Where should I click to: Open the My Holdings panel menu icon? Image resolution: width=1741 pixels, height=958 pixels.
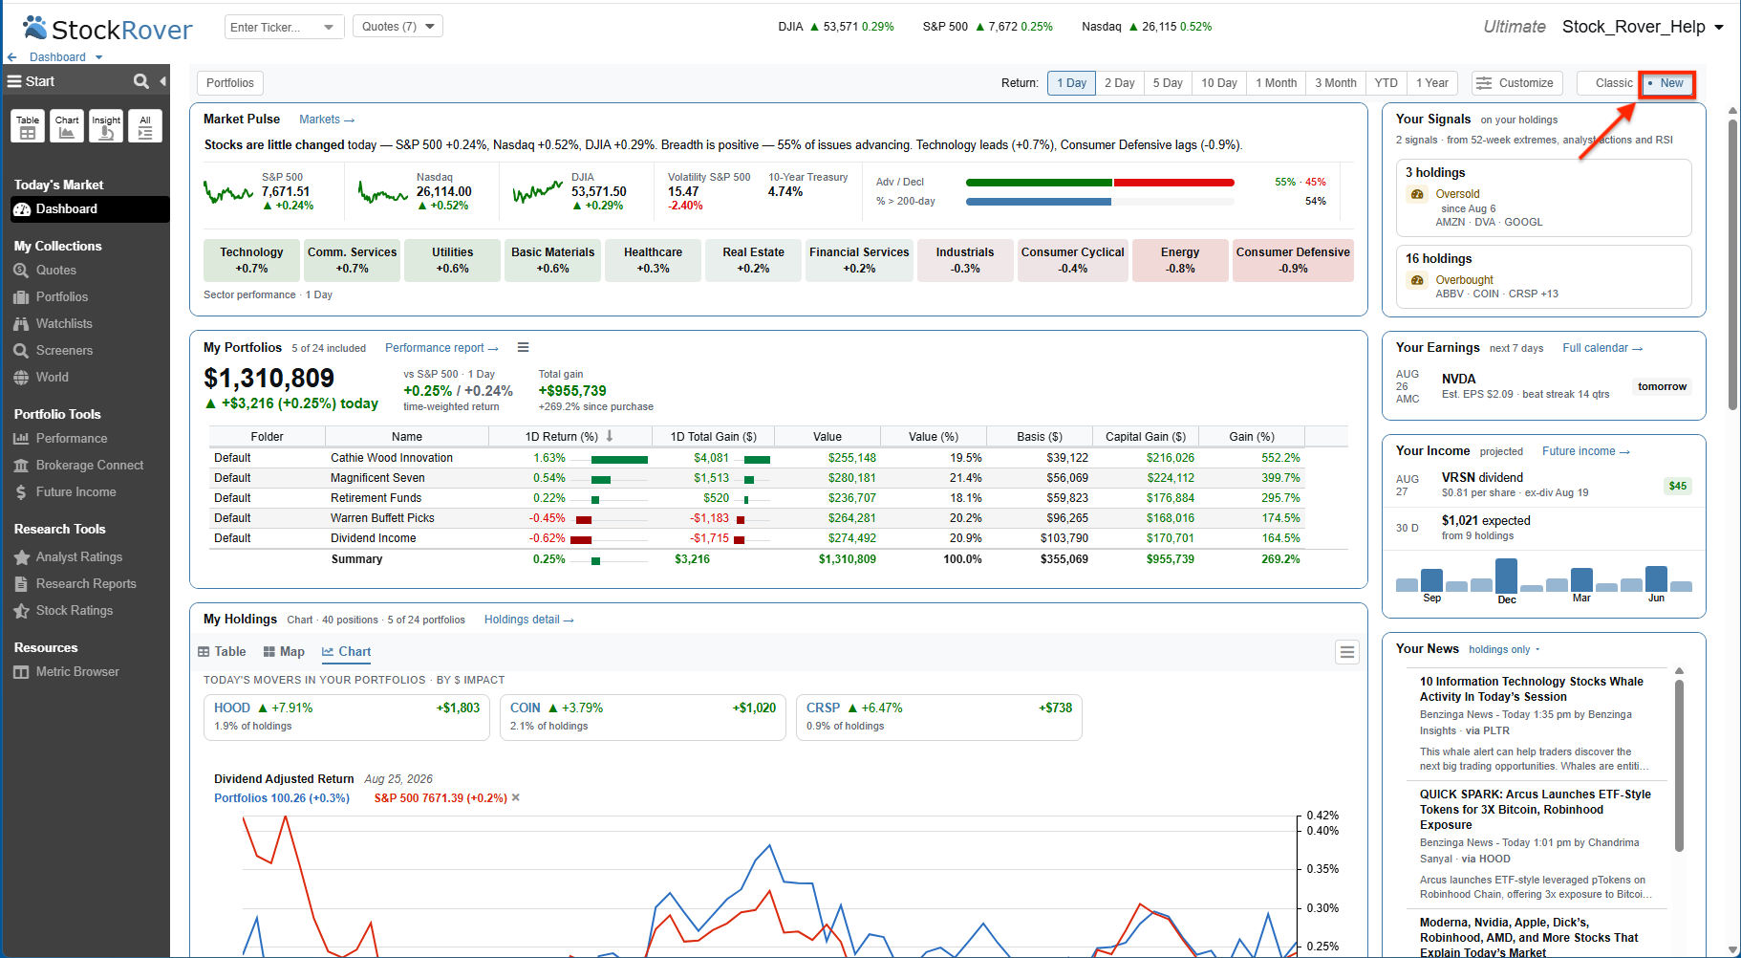coord(1347,652)
